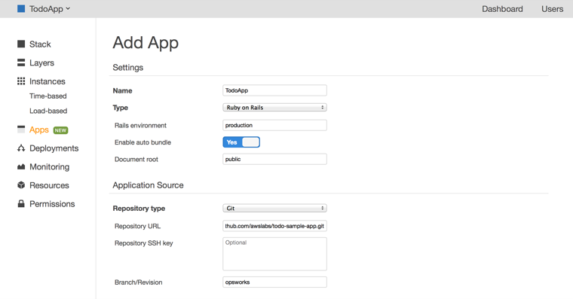
Task: Open the Repository type dropdown showing Git
Action: 274,208
